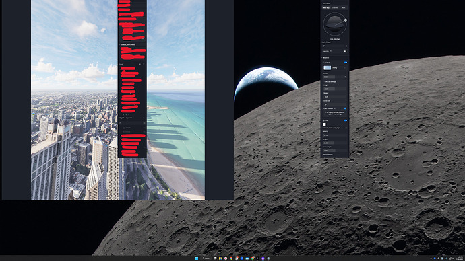Switch to the Custom sky tab
This screenshot has height=261, width=465.
coord(335,7)
